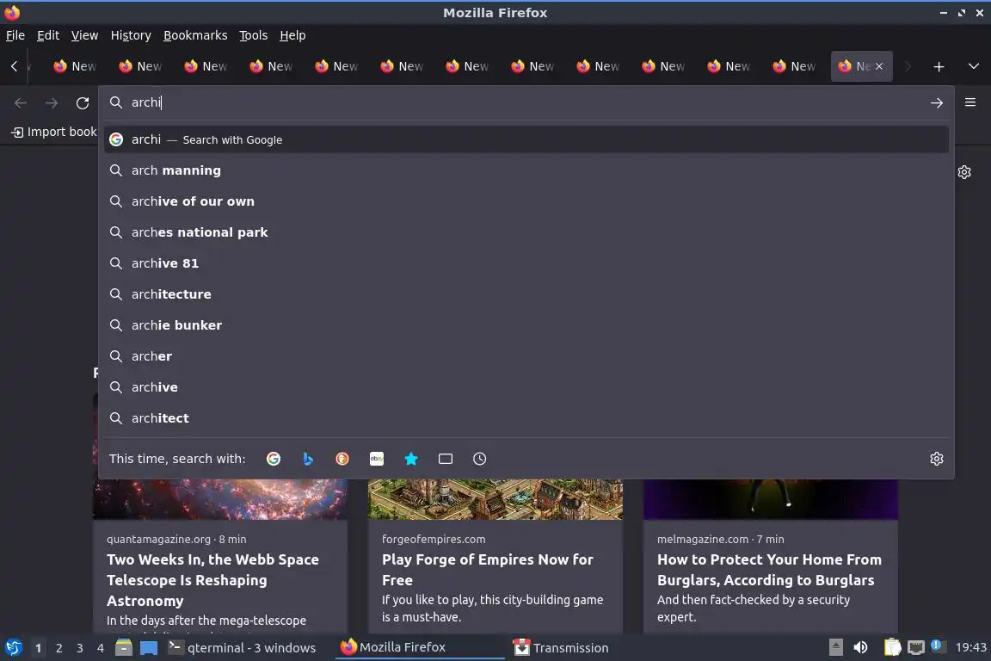Choose suggestion 'architecture'
The width and height of the screenshot is (991, 661).
(x=526, y=294)
